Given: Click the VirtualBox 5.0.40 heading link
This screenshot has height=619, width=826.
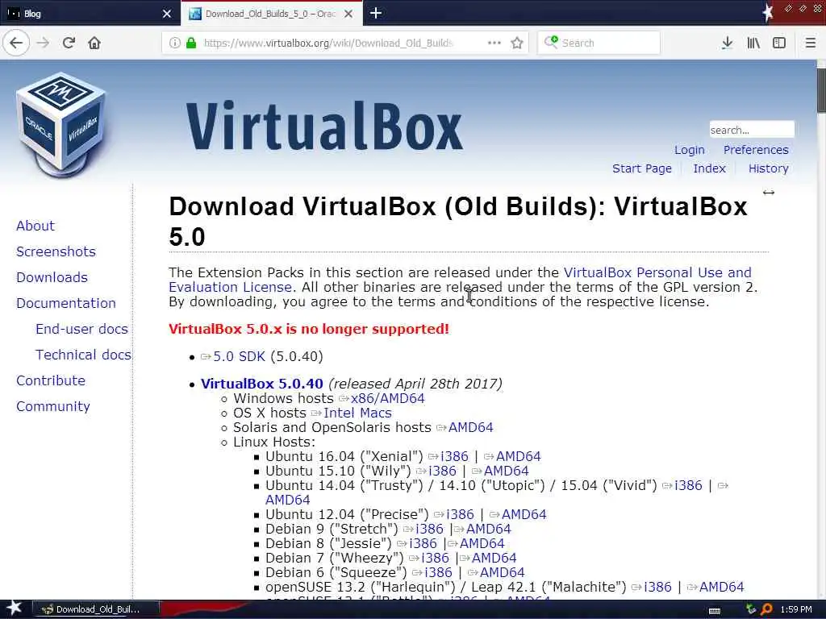Looking at the screenshot, I should tap(262, 384).
